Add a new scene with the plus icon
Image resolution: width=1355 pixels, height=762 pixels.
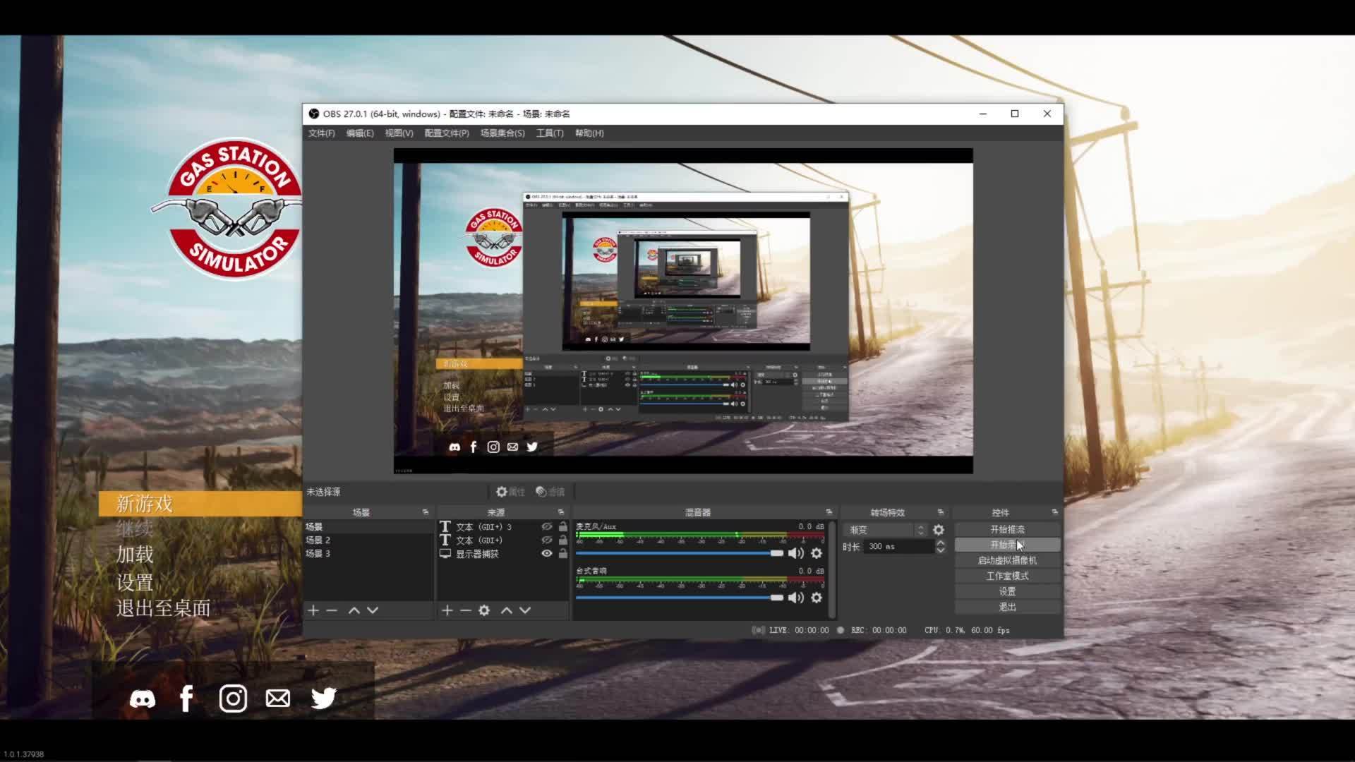pos(314,610)
